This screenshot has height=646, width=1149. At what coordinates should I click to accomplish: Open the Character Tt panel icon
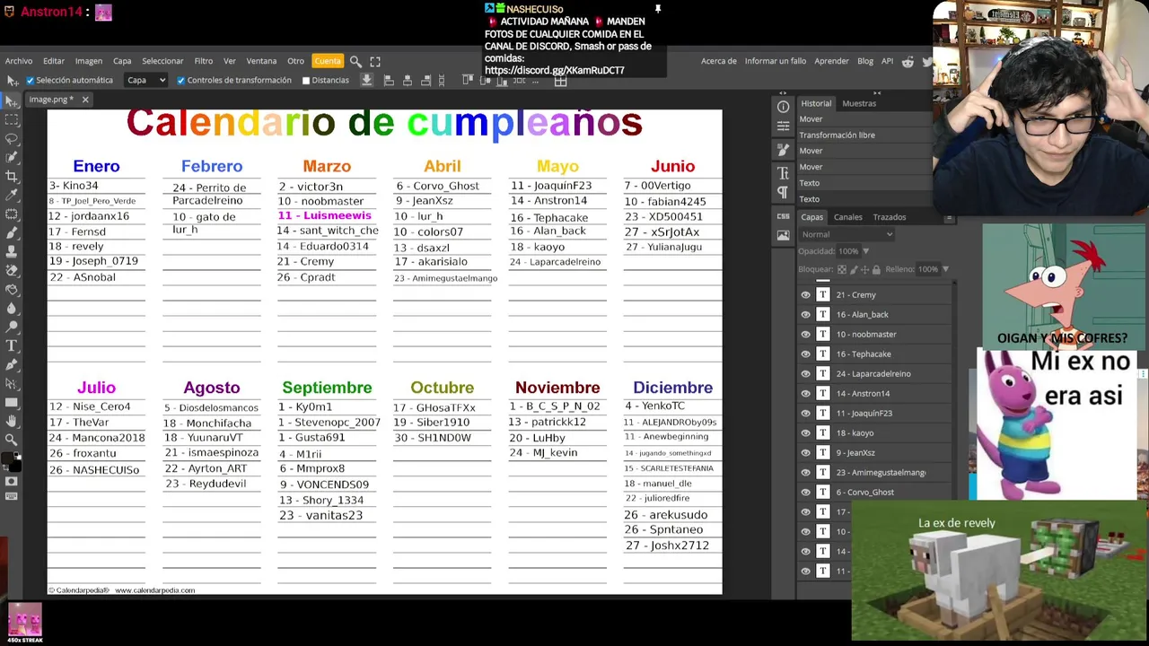click(x=784, y=172)
